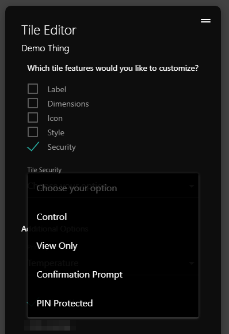Click the Security text label

[62, 147]
